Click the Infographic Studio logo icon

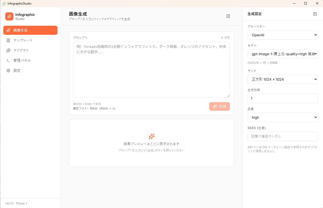coord(9,16)
